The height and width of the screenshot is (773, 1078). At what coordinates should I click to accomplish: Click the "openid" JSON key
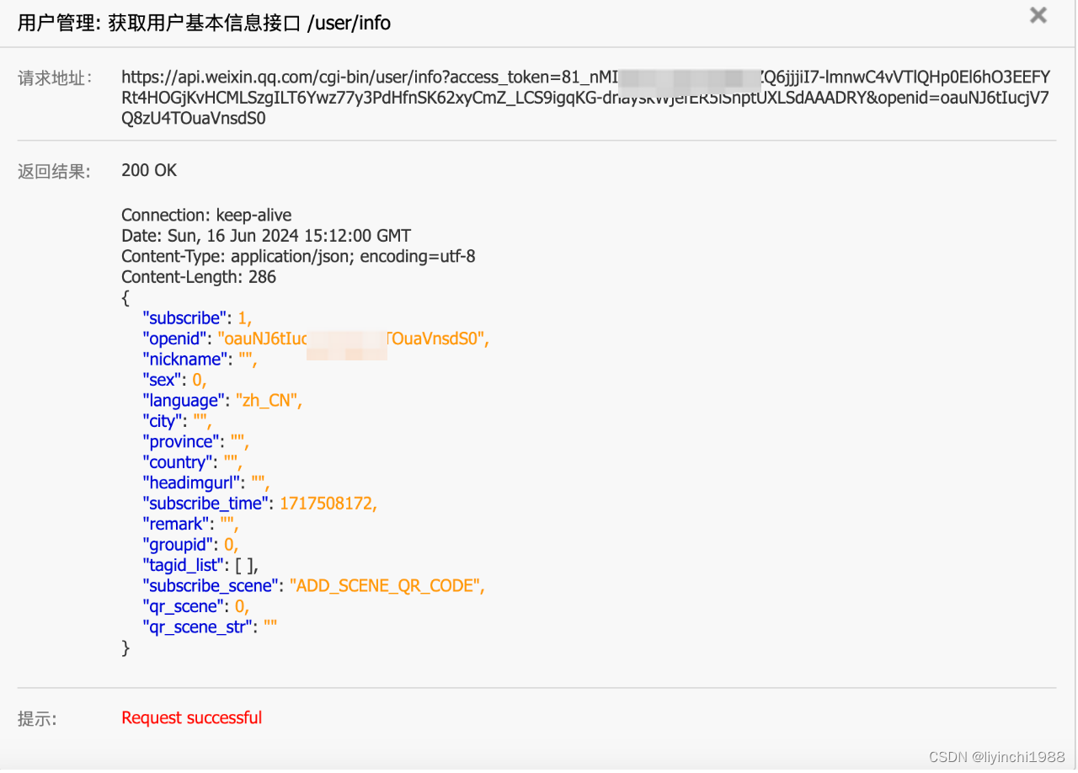pos(175,339)
